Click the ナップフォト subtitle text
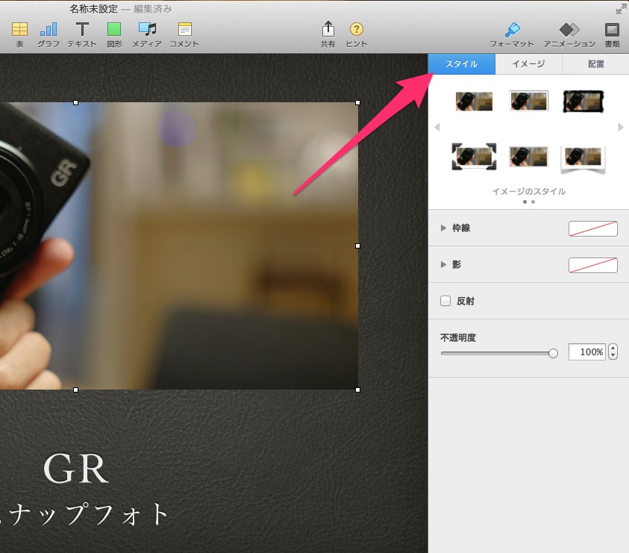This screenshot has height=553, width=629. coord(84,514)
